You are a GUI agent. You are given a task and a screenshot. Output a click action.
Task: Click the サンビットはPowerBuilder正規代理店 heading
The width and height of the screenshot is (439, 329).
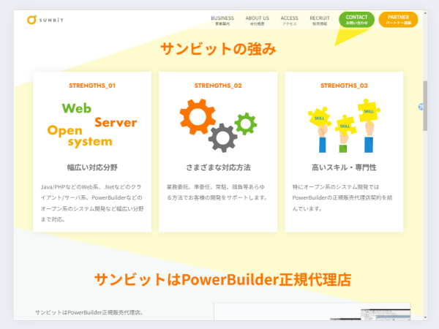[222, 279]
